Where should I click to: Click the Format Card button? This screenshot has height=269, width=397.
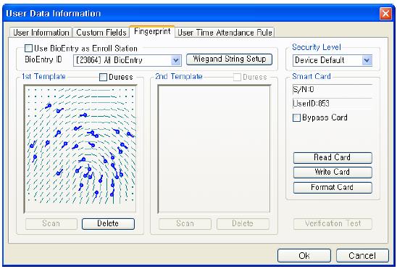(333, 188)
